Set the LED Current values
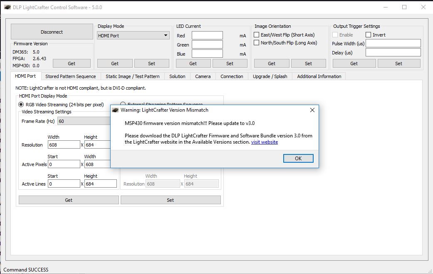Viewport: 433px width, 274px height. pos(230,64)
